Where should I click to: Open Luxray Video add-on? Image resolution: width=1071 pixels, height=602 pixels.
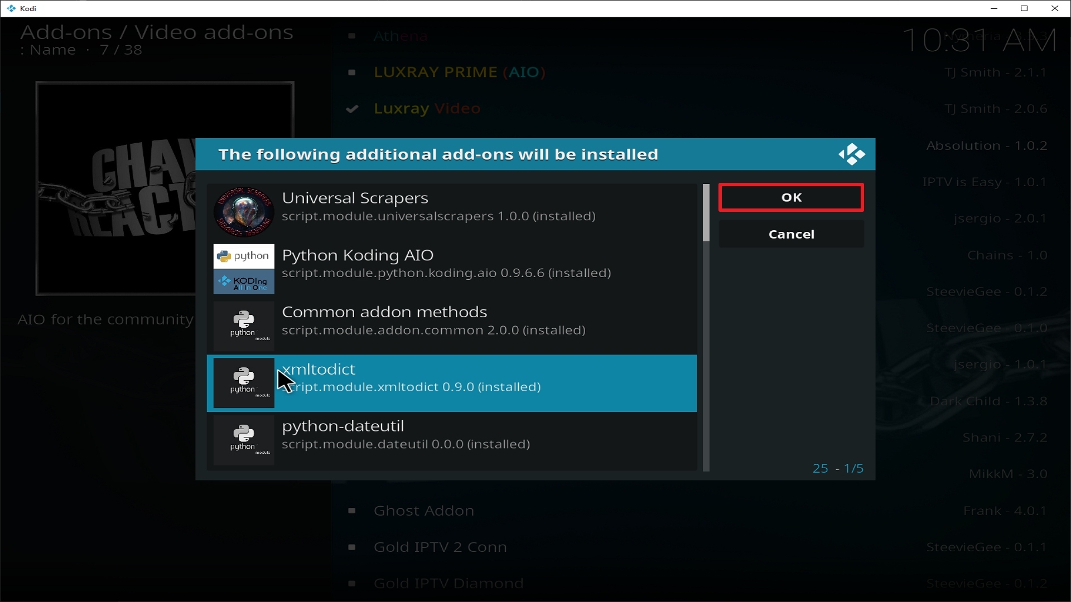pyautogui.click(x=427, y=109)
